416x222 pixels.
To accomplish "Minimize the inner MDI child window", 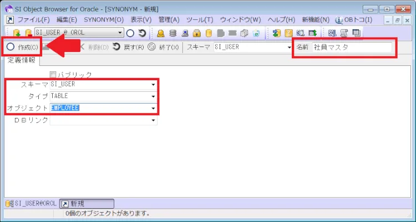I will [x=388, y=20].
